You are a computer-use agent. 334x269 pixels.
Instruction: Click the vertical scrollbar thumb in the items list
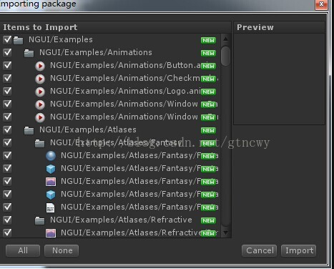tap(225, 56)
